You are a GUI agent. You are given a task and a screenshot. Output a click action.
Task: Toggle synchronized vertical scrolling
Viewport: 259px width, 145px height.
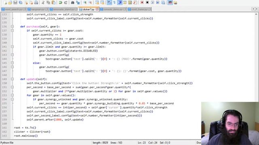(x=97, y=3)
